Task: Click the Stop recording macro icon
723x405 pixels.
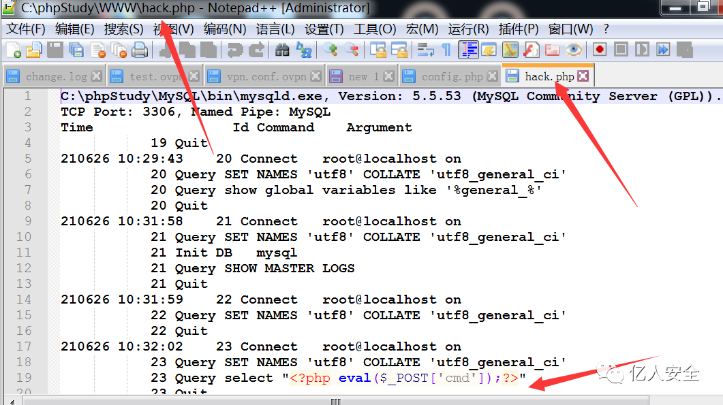Action: [621, 50]
